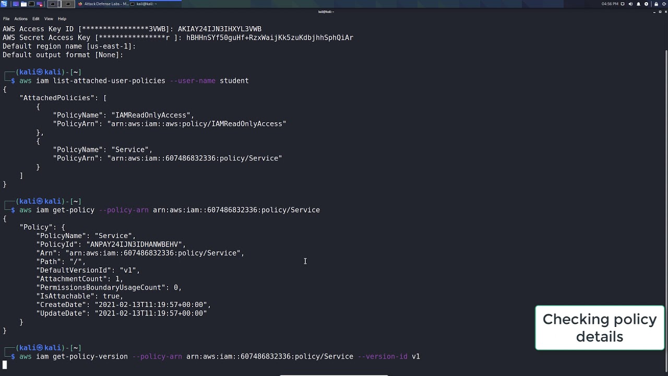This screenshot has width=668, height=376.
Task: Close the terminal window
Action: pos(666,11)
